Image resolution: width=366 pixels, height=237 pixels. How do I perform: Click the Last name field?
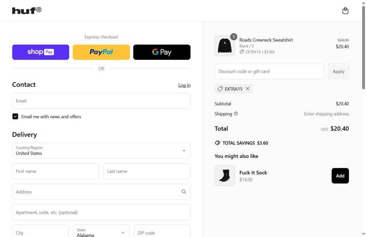(147, 171)
